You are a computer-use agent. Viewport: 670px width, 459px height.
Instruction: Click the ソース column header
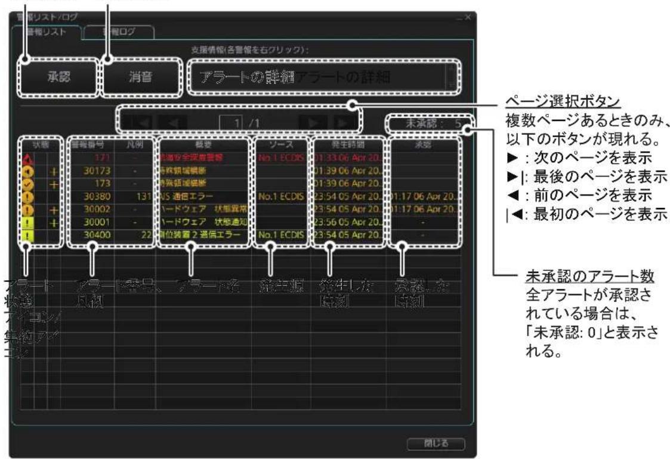click(281, 145)
